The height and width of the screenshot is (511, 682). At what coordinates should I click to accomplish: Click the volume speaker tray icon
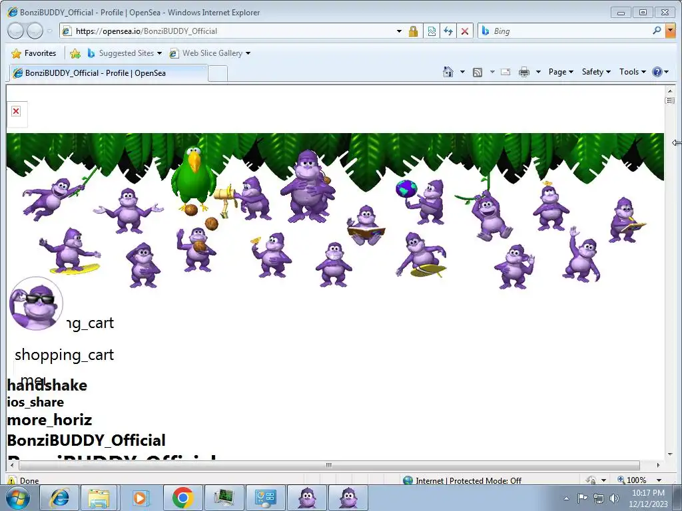point(614,498)
